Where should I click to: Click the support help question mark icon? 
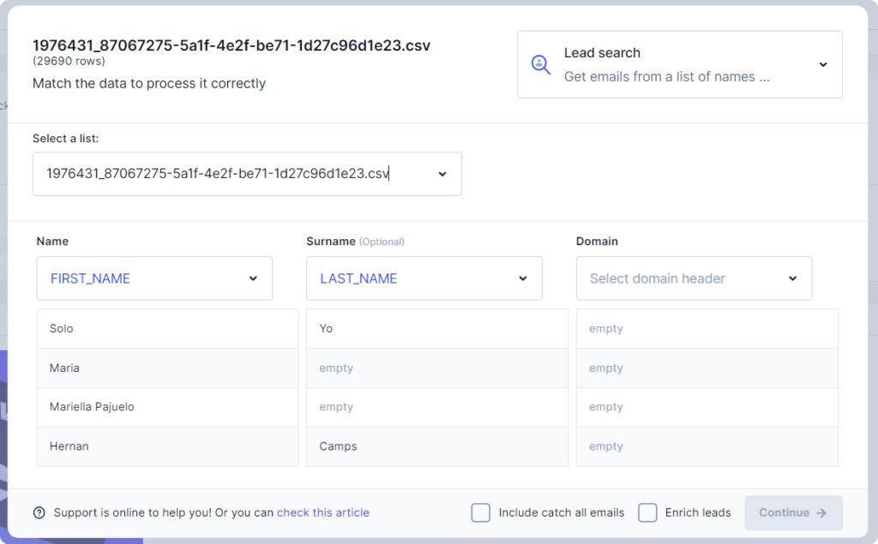(39, 513)
